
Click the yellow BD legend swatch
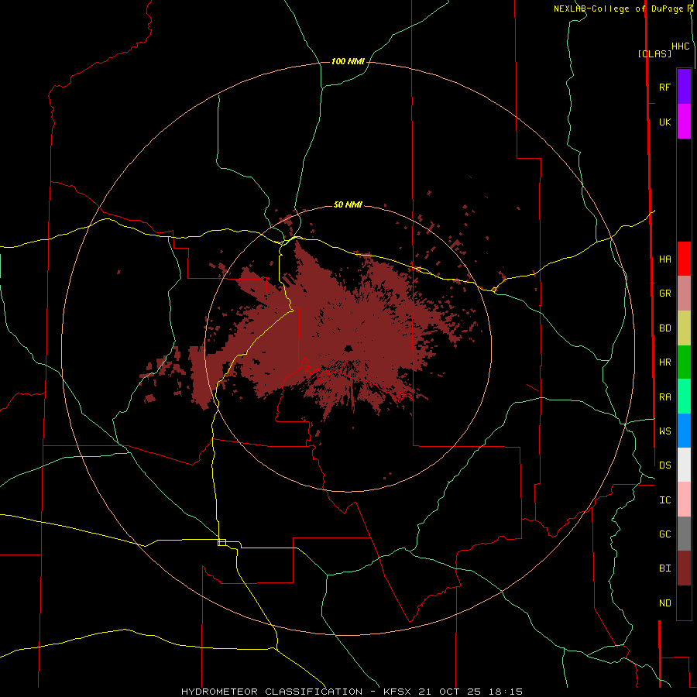point(684,328)
